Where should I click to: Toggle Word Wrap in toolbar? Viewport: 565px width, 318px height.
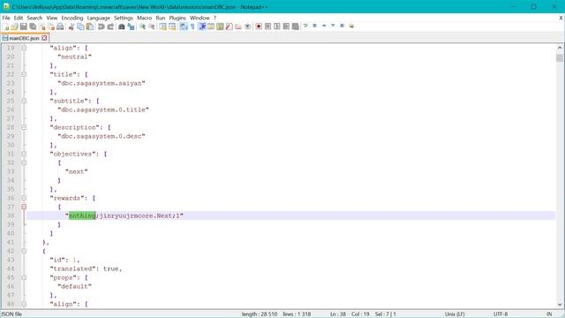coord(184,26)
